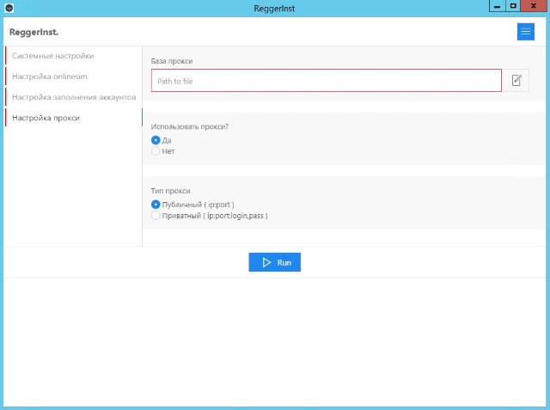
Task: Click the ReggerInst. header logo text
Action: 34,32
